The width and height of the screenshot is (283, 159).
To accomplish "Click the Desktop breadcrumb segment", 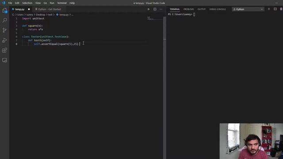I will (x=40, y=15).
